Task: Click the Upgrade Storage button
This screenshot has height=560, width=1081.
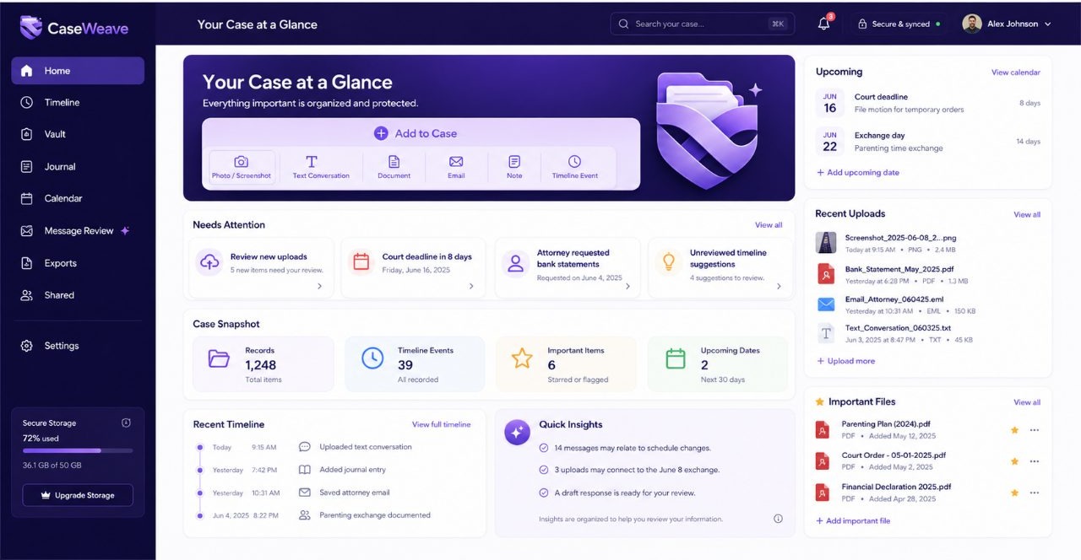Action: 78,495
